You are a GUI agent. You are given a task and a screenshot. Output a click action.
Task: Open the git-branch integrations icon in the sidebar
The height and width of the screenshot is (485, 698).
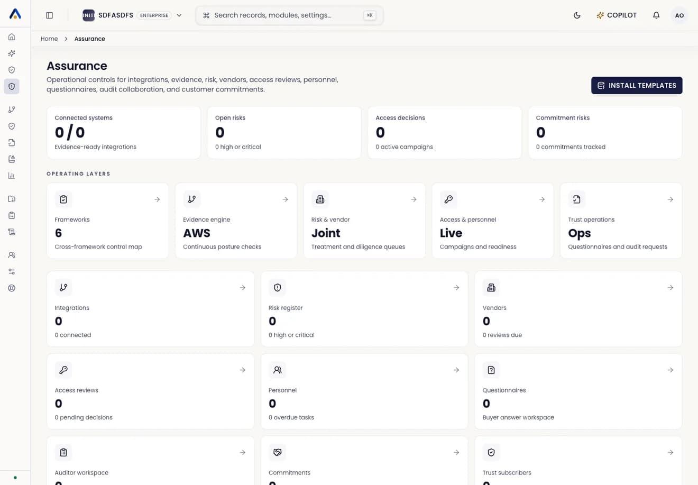(x=12, y=109)
